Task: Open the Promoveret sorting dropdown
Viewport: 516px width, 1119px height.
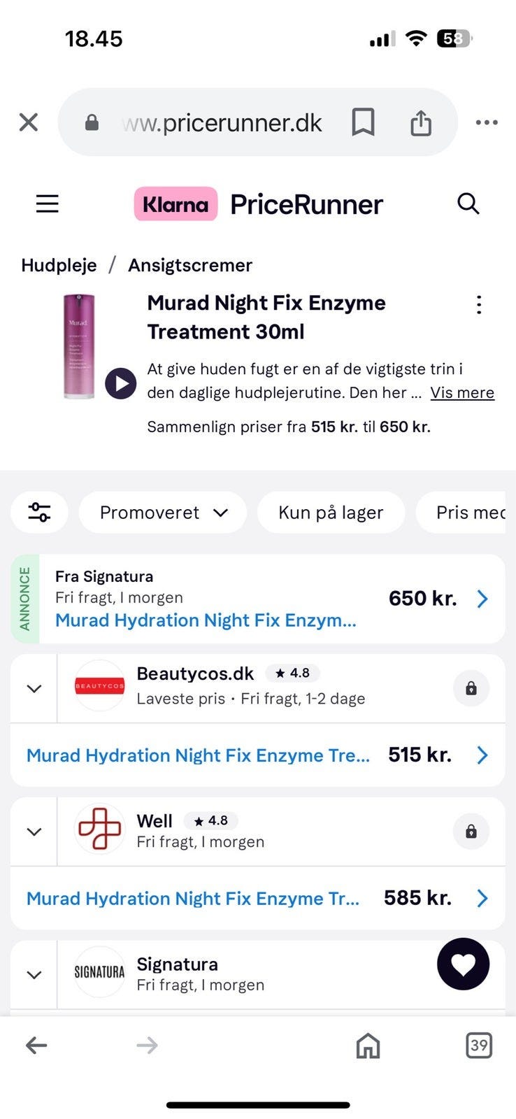Action: 163,513
